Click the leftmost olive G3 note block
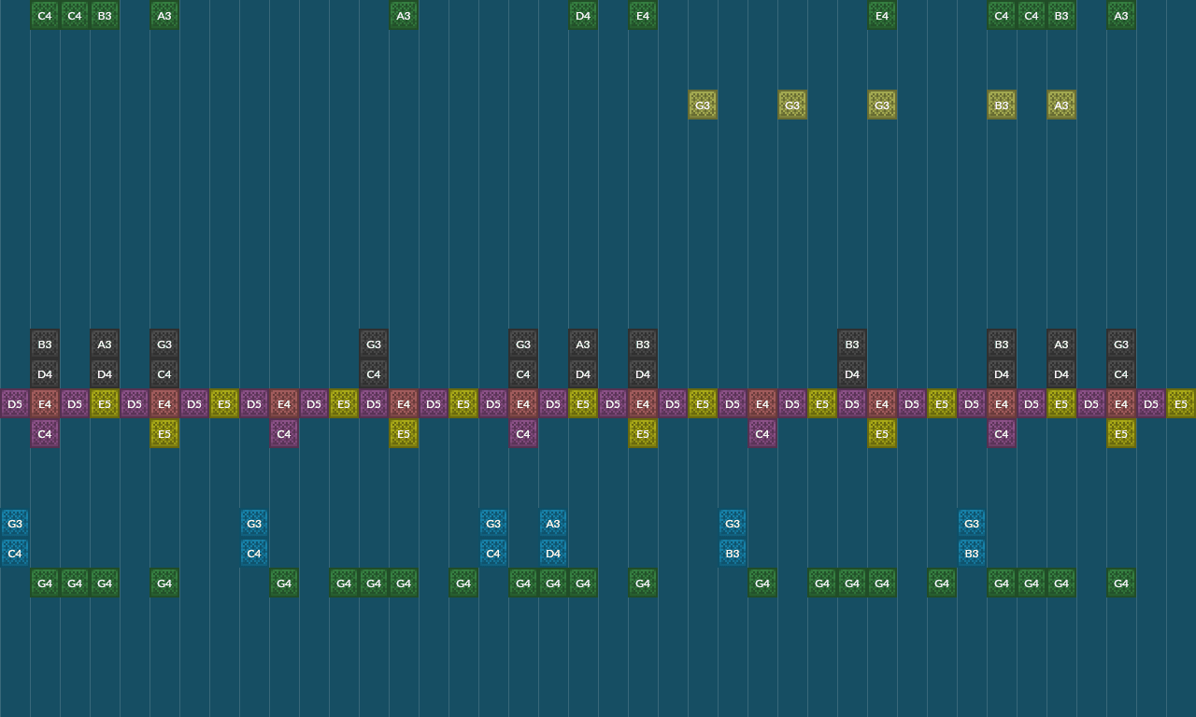The height and width of the screenshot is (717, 1196). pyautogui.click(x=703, y=105)
